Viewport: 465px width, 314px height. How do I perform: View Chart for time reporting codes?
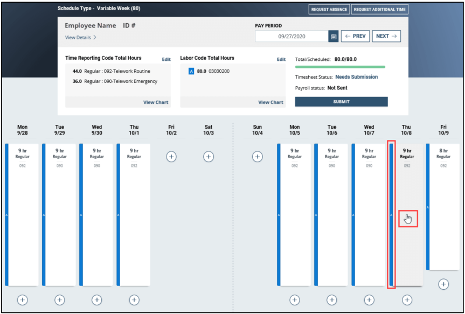point(156,102)
